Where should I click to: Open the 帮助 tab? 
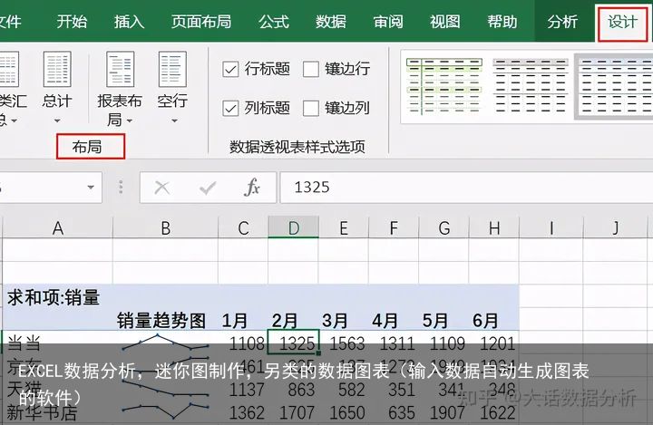pyautogui.click(x=502, y=22)
